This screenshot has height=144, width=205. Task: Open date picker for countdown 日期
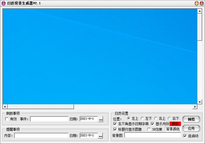[x=101, y=119]
